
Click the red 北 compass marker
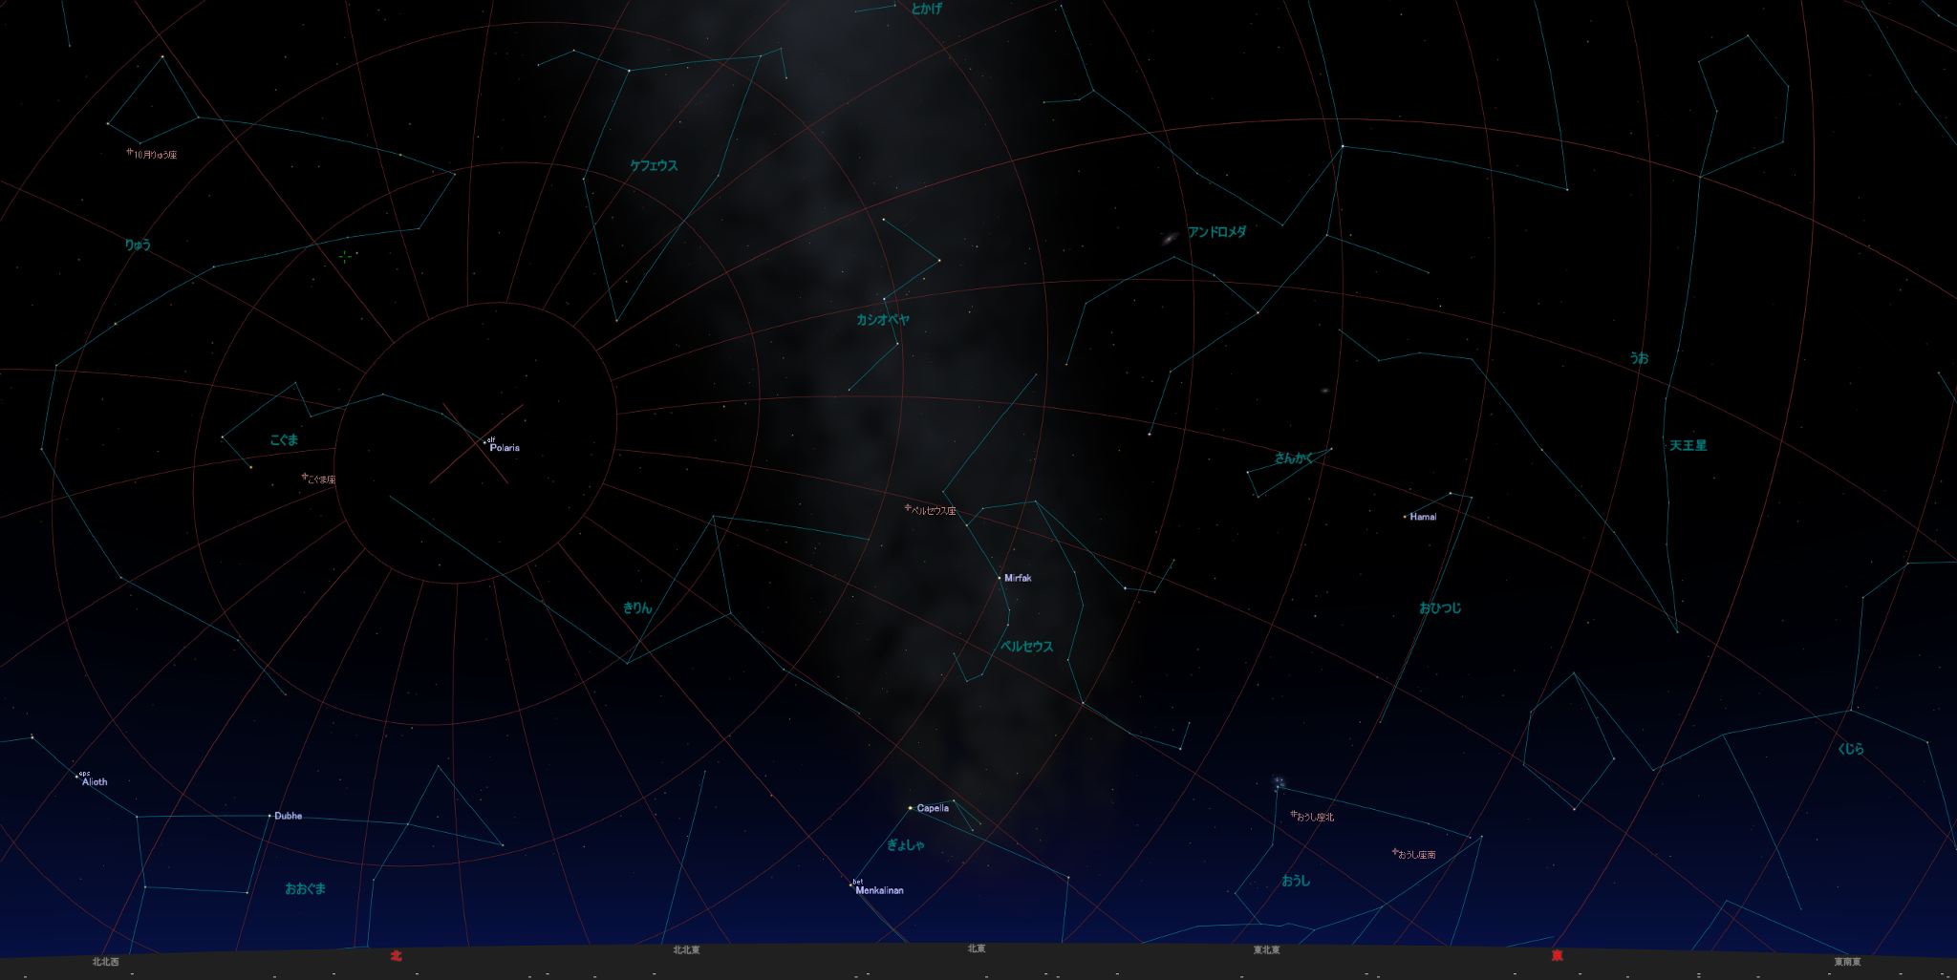(396, 955)
